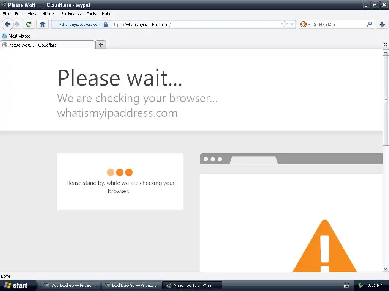Show all tabs list icon

[x=385, y=45]
